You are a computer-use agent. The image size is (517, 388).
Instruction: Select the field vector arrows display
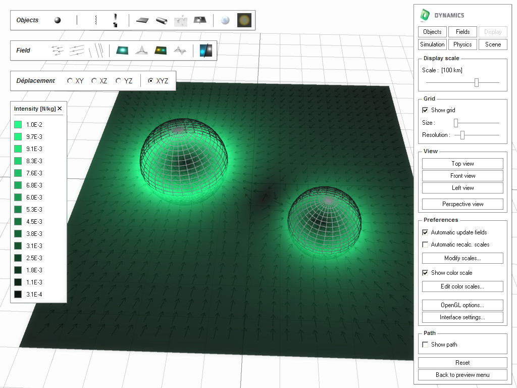(57, 50)
